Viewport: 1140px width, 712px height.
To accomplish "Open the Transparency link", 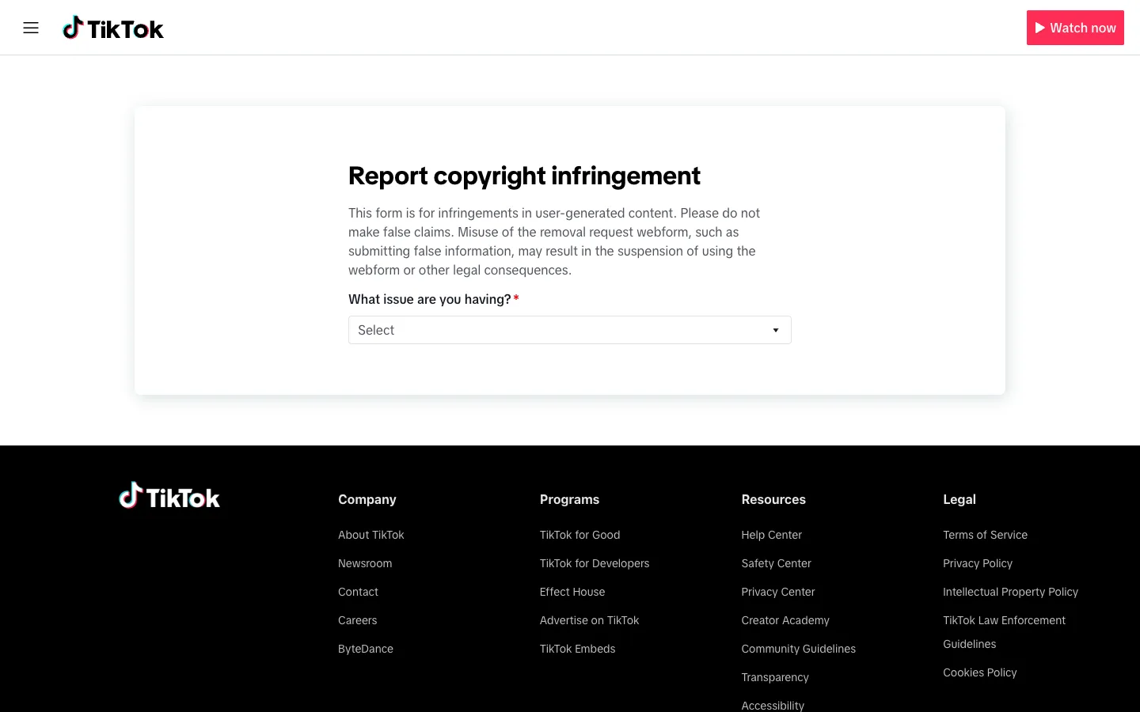I will click(775, 677).
